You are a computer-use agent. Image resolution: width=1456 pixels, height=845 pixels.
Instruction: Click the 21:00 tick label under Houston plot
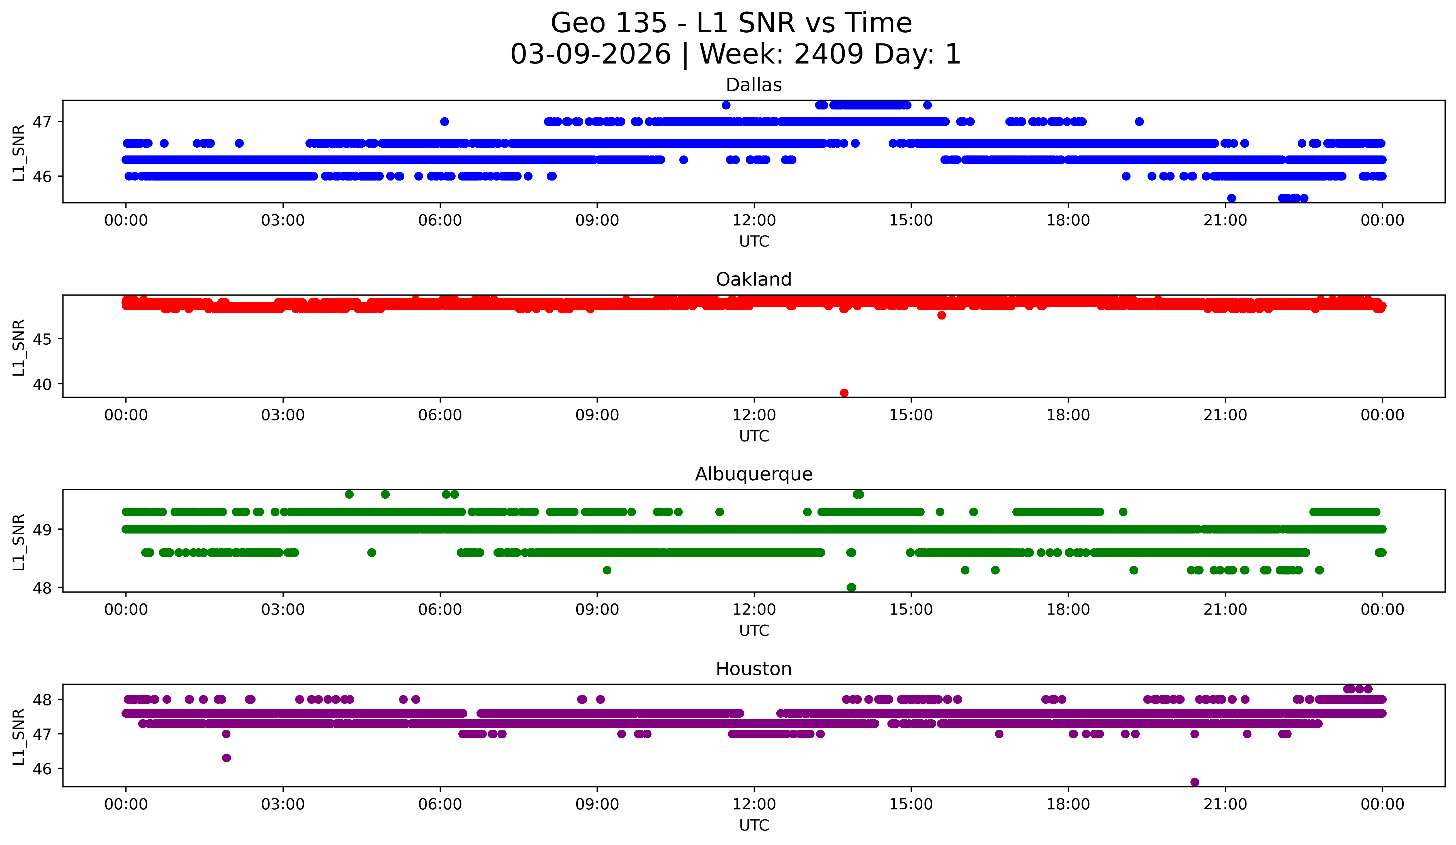click(x=1225, y=805)
